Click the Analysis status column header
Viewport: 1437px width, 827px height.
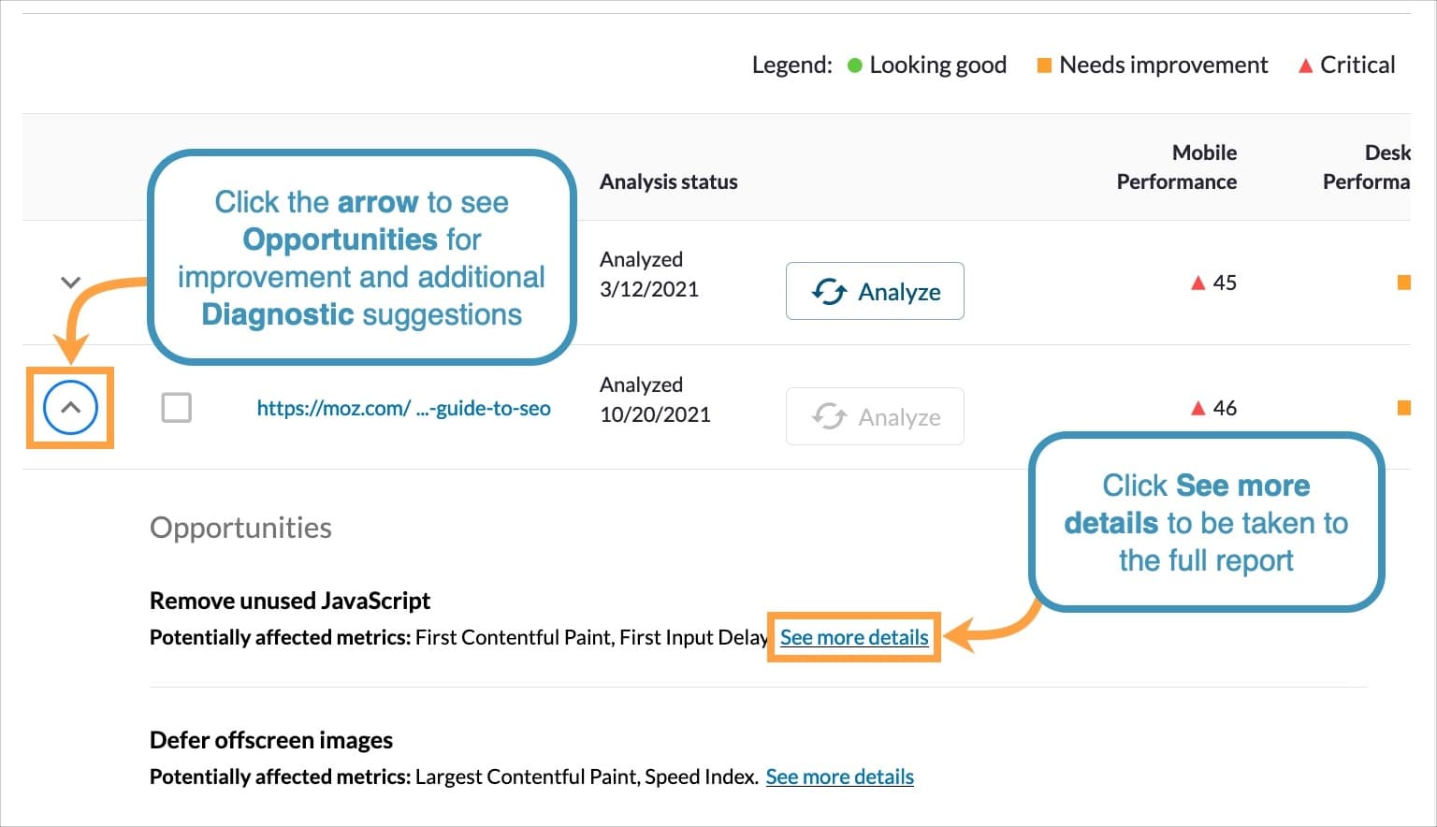668,181
